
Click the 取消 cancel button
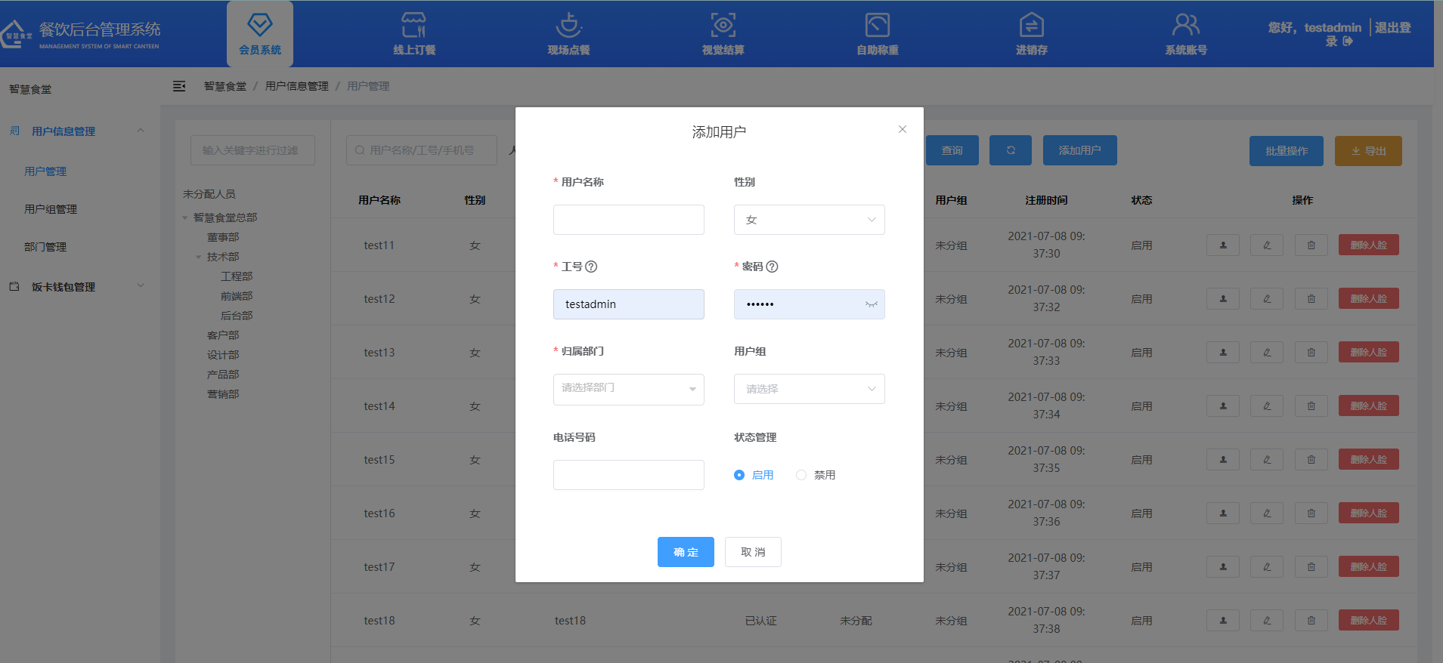pyautogui.click(x=753, y=552)
